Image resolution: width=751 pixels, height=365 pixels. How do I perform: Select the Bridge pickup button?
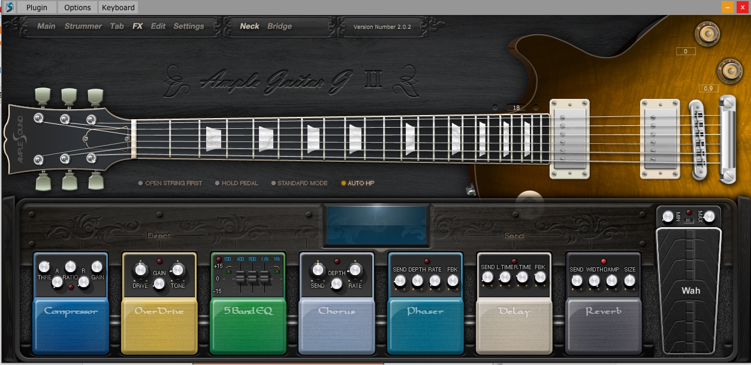[x=279, y=26]
